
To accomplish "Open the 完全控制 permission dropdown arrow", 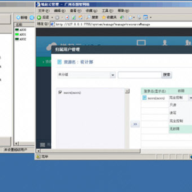I will coord(190,98).
